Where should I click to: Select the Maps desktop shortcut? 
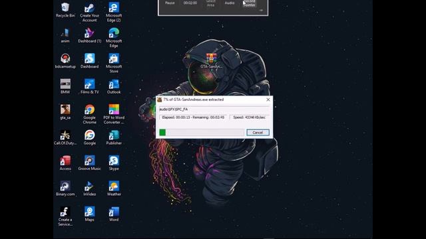tap(89, 214)
